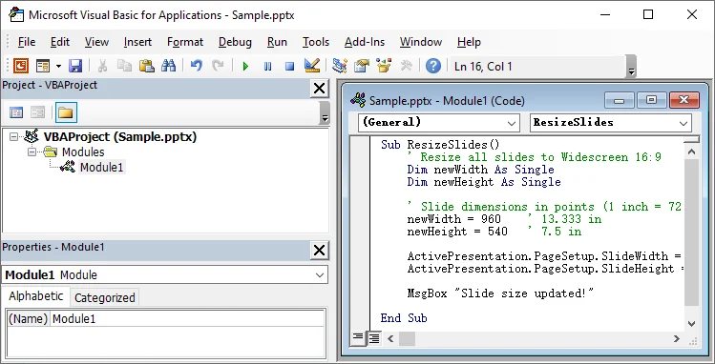
Task: Collapse VBAProject (Sample.pptx) tree node
Action: point(14,136)
